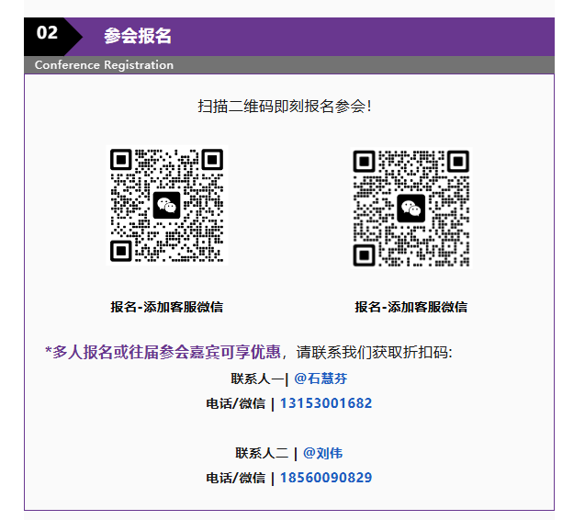Click phone number 13153001682
This screenshot has height=520, width=585.
pyautogui.click(x=325, y=403)
